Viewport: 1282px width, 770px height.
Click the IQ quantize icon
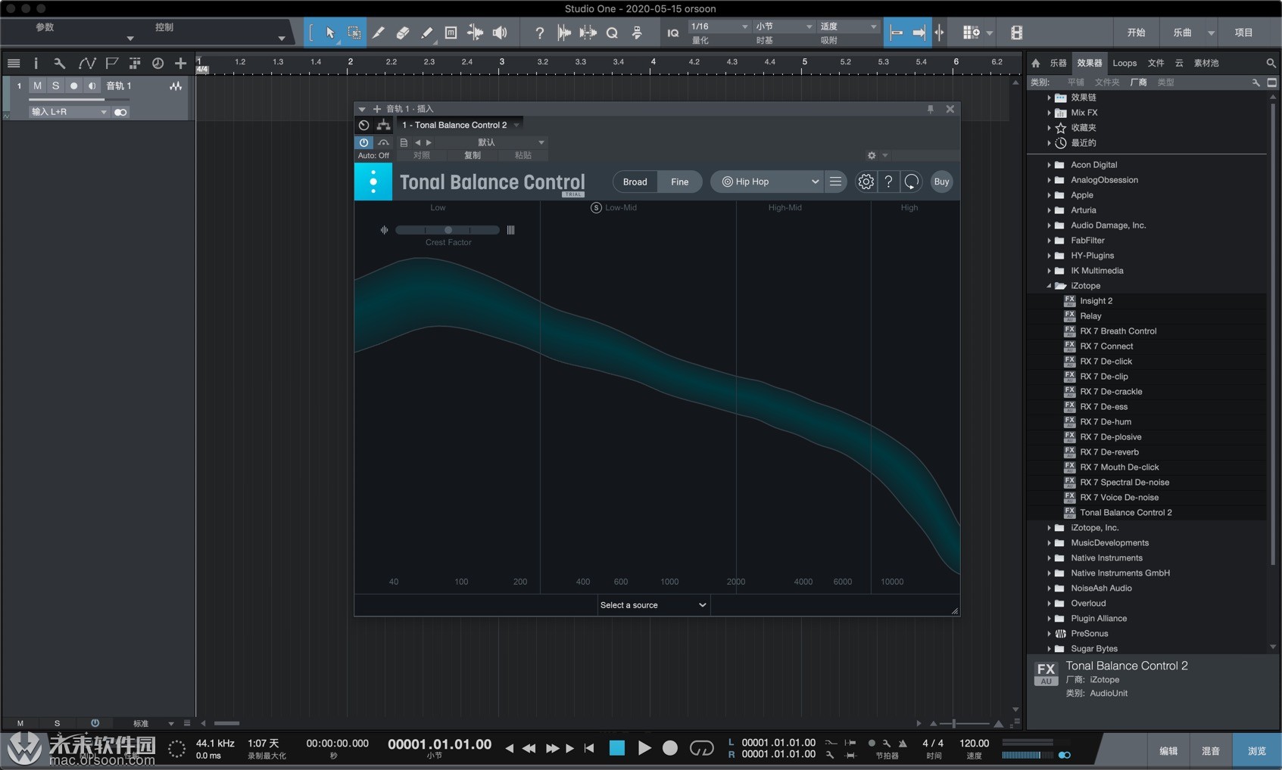[672, 33]
